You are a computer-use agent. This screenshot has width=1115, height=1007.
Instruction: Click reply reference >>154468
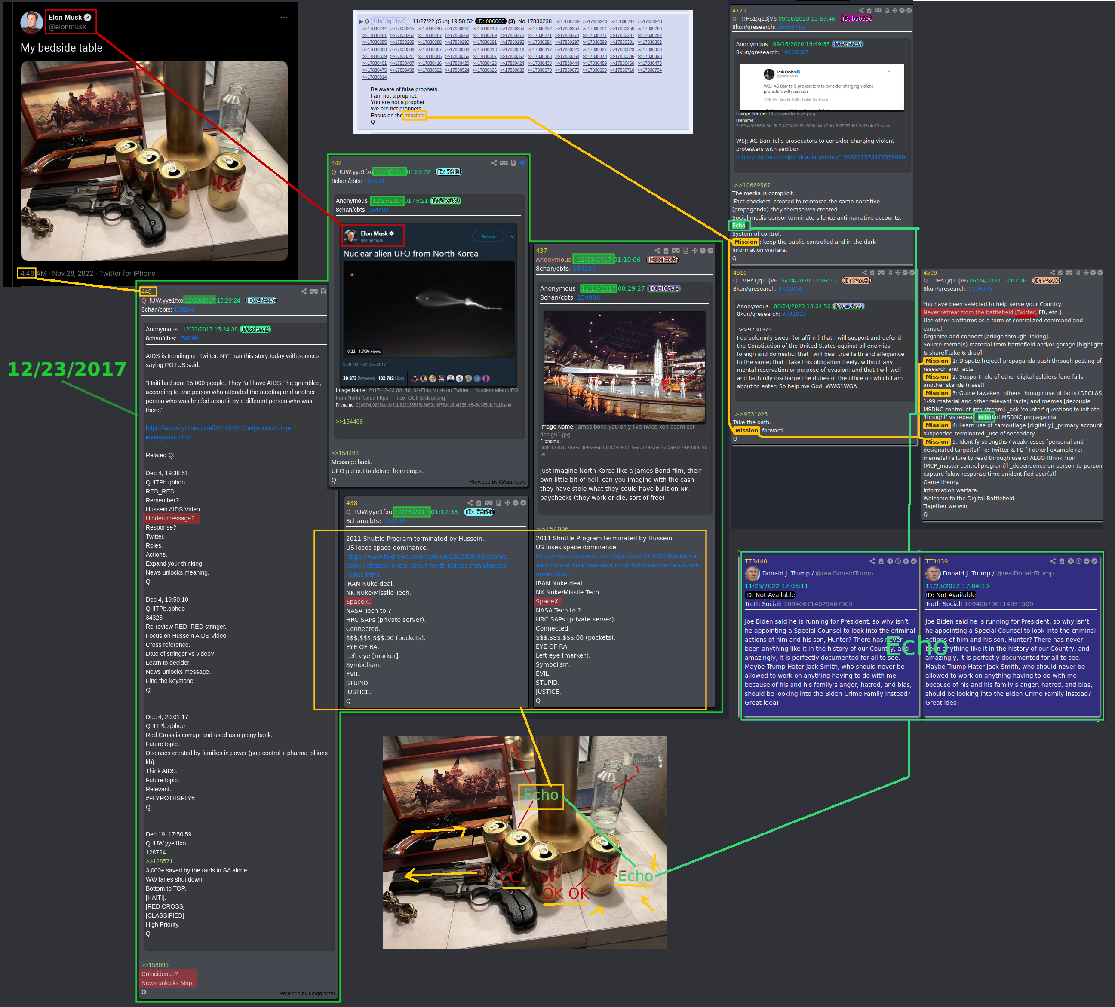coord(349,422)
